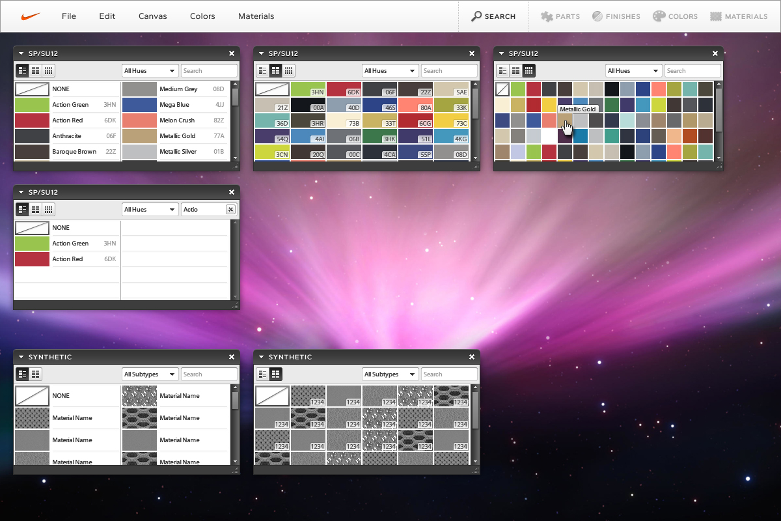Clear the 'Actio' search text with the X

[230, 209]
